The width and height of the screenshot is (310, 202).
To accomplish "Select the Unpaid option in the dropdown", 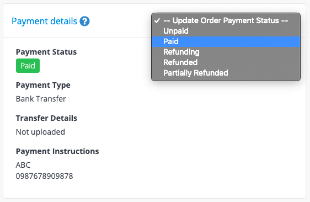I will tap(226, 31).
